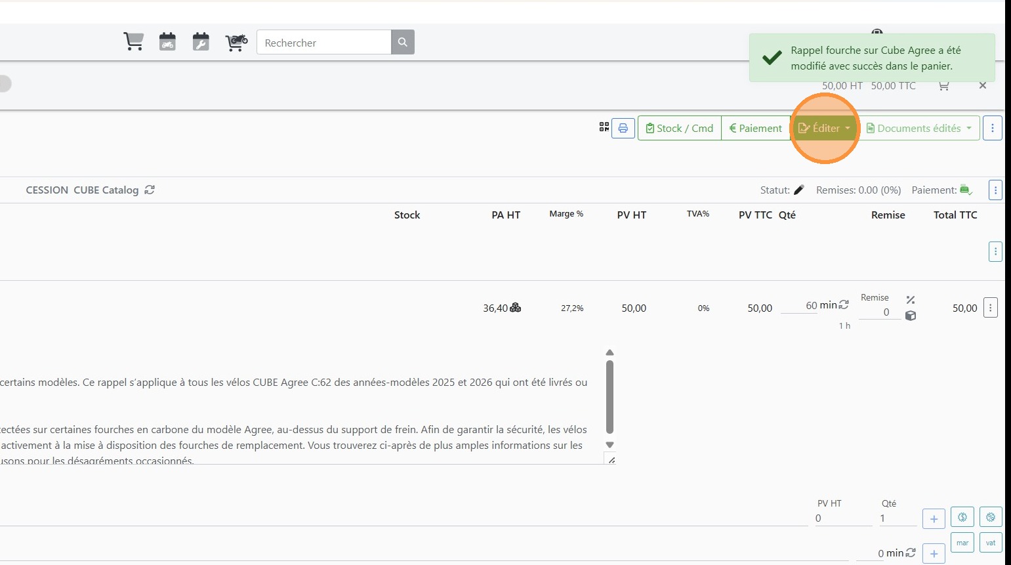Click the 27,2% margin value
Image resolution: width=1011 pixels, height=565 pixels.
572,308
